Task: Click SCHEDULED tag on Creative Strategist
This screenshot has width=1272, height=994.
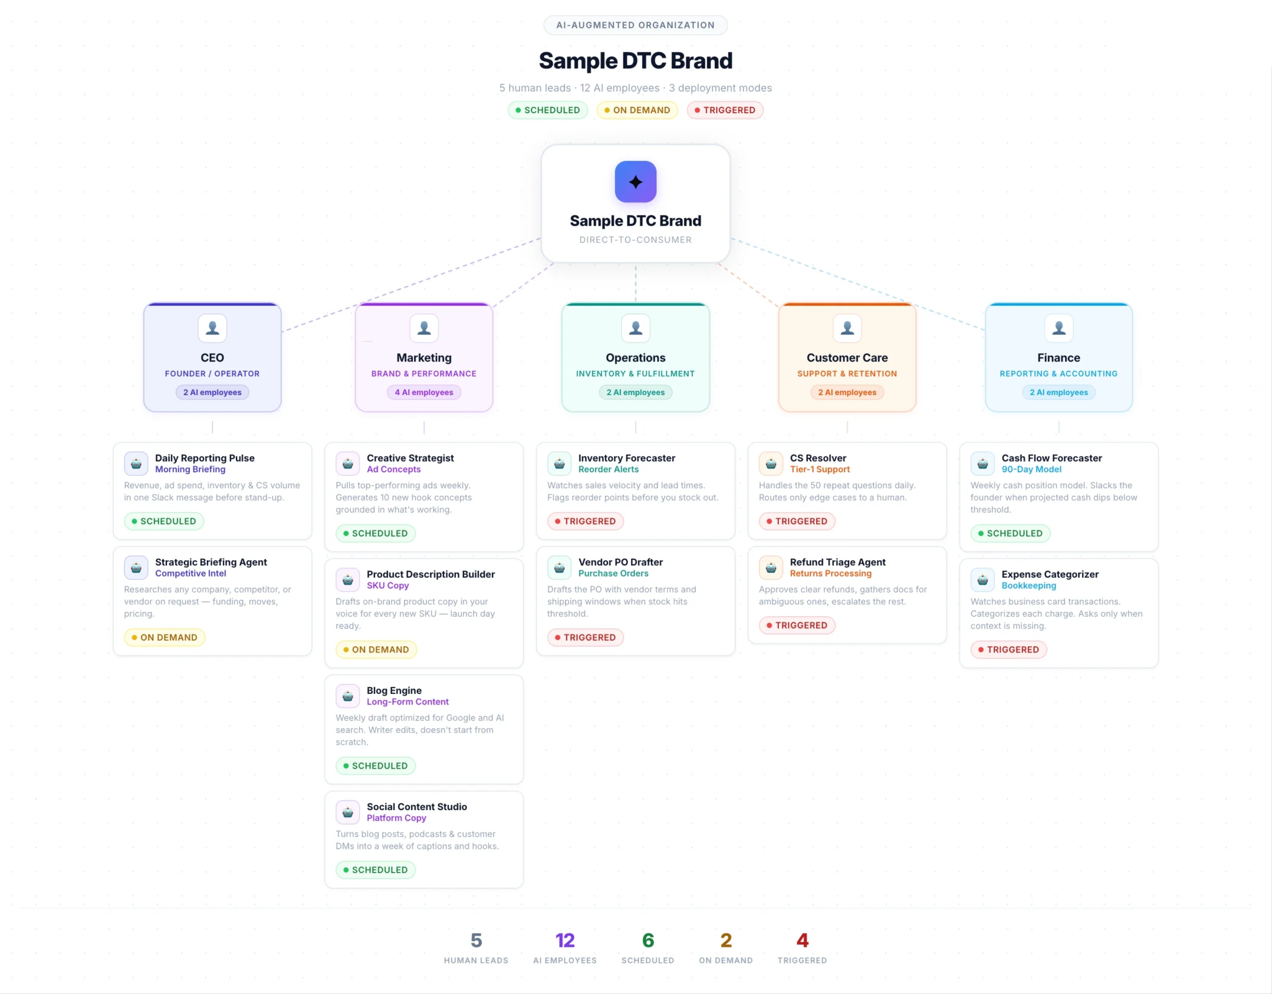Action: 376,533
